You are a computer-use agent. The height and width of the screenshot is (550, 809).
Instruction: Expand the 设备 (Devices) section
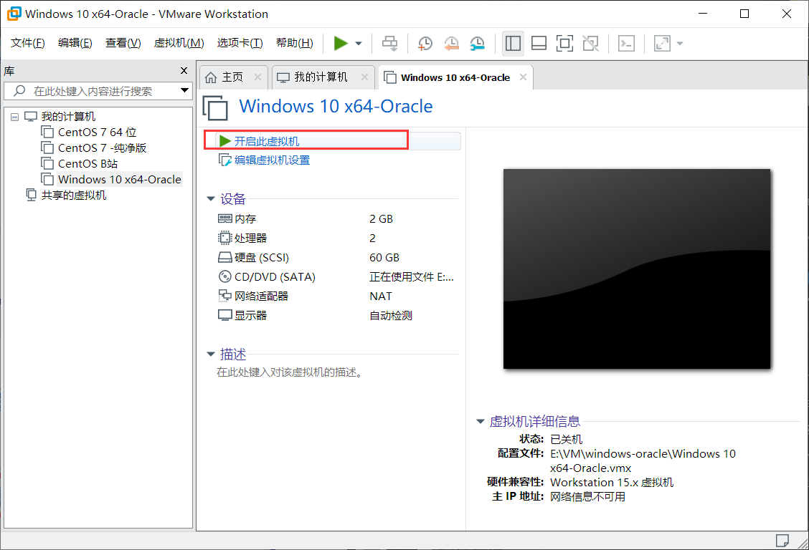pyautogui.click(x=210, y=199)
